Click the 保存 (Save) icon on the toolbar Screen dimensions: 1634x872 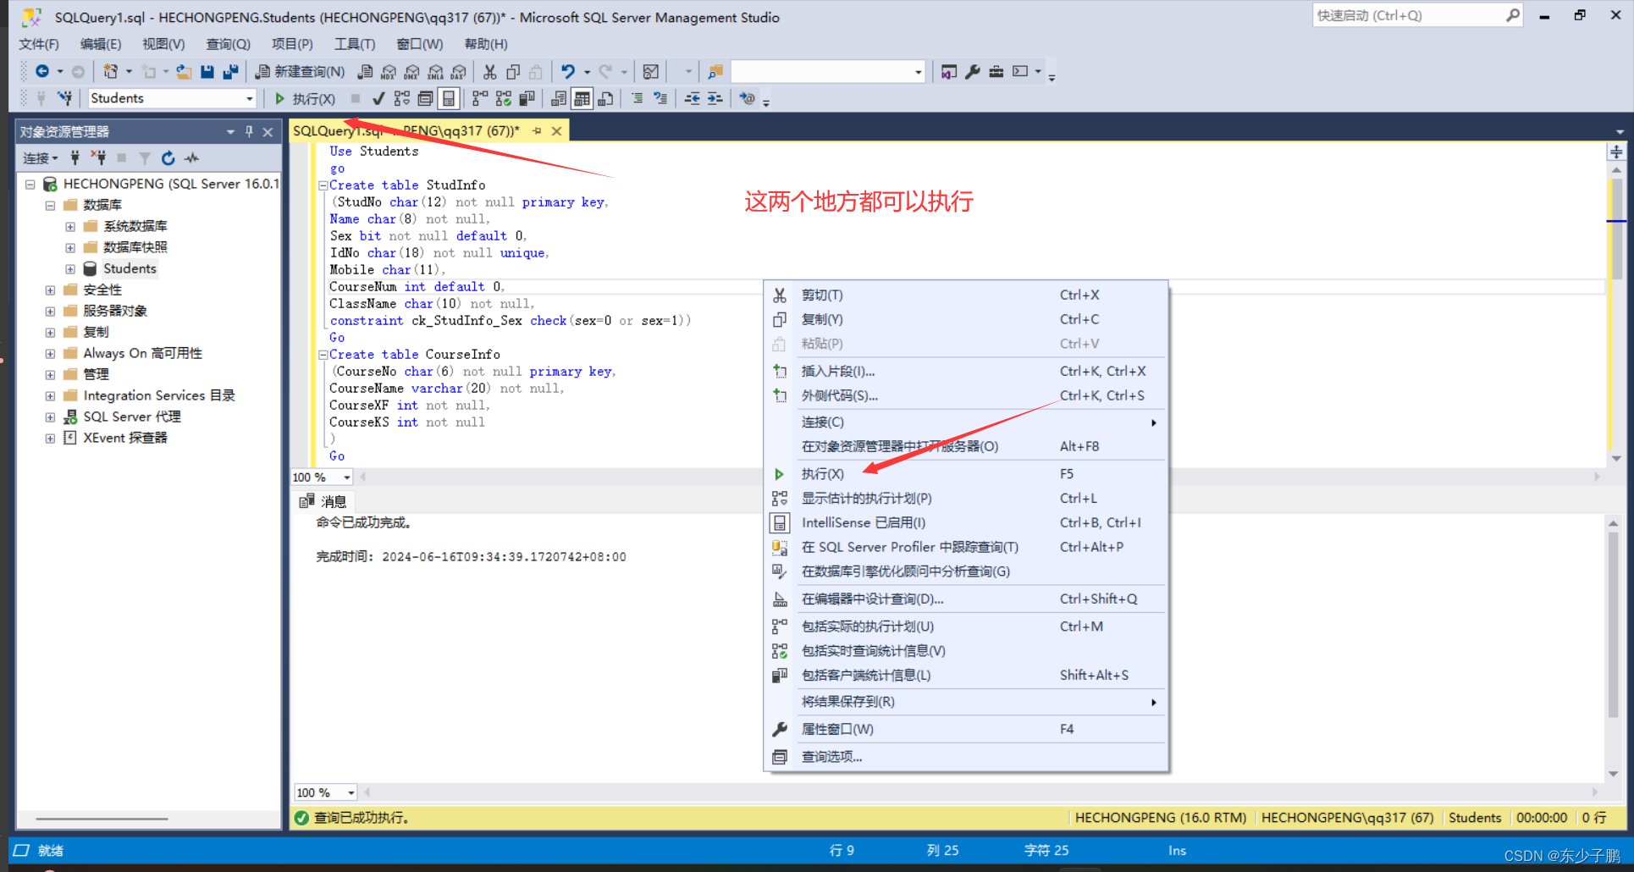[207, 71]
